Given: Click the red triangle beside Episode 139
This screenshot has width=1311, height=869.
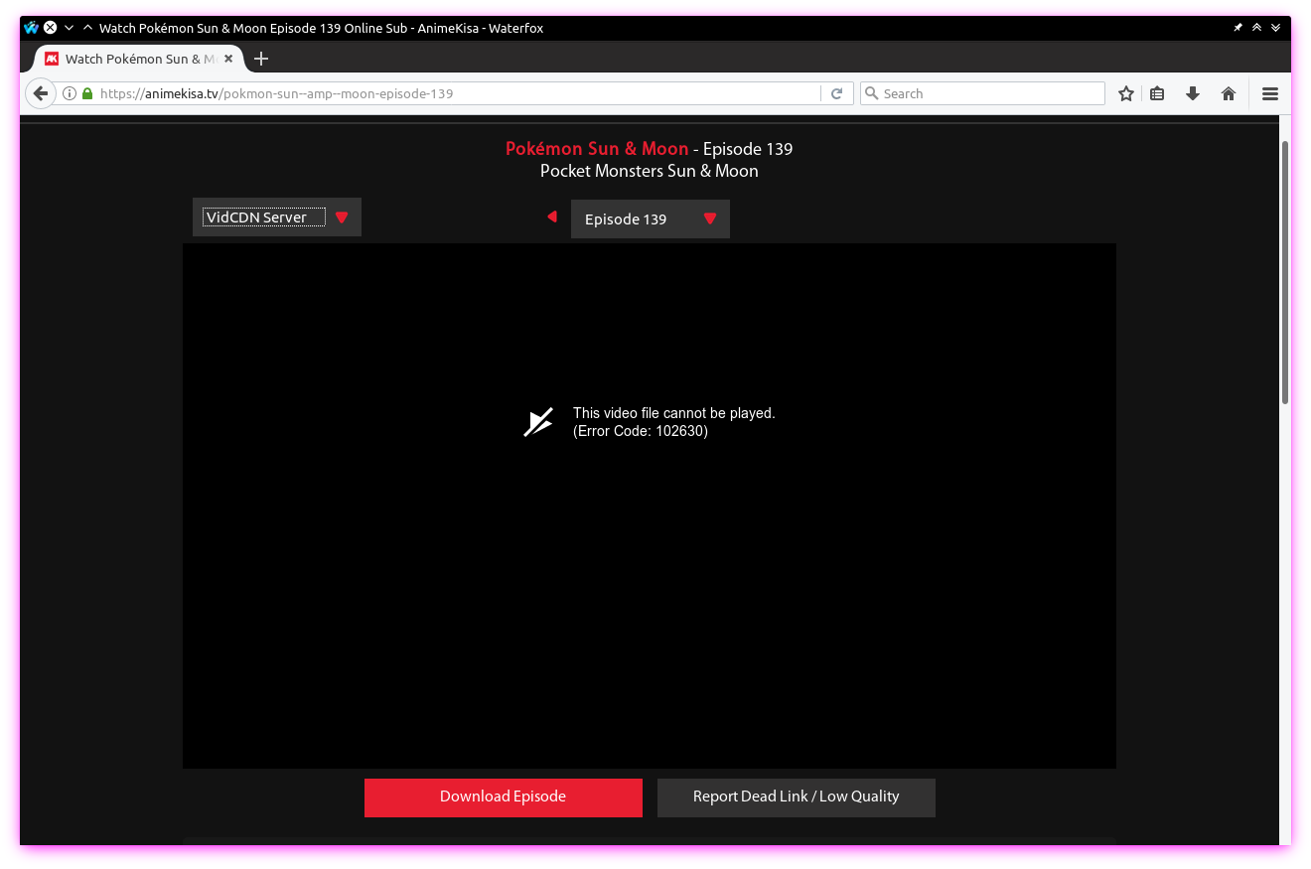Looking at the screenshot, I should (710, 219).
